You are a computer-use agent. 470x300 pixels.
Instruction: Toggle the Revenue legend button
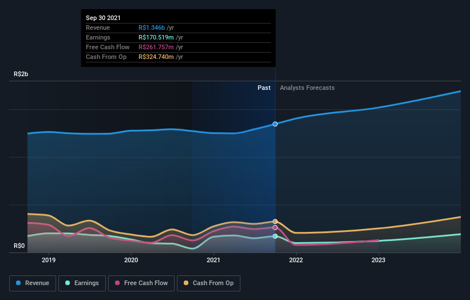point(33,283)
